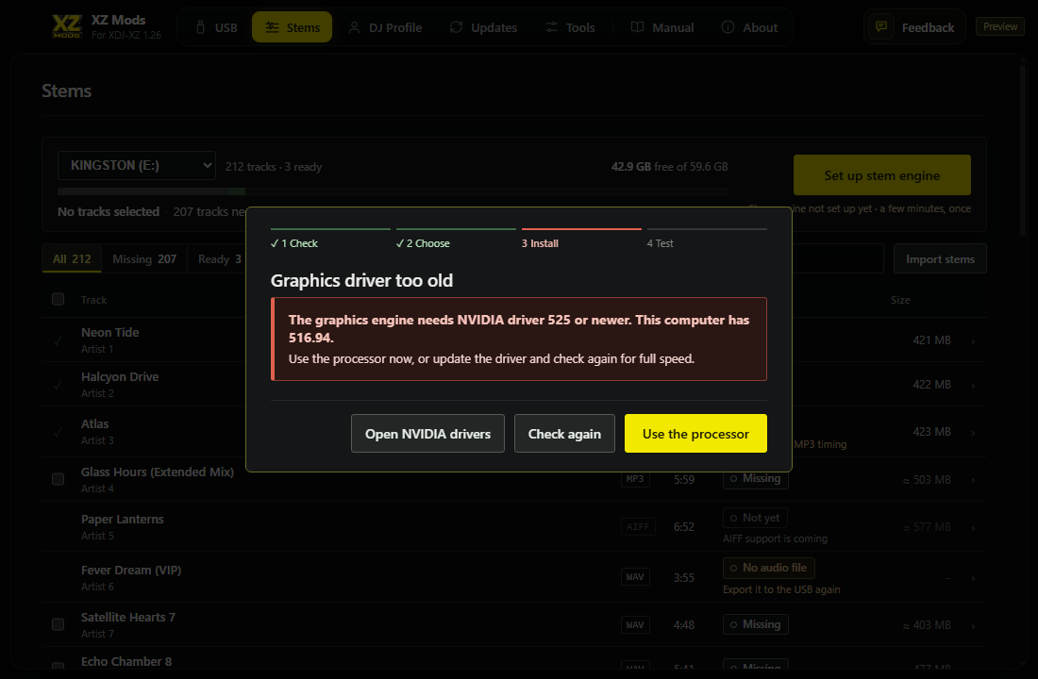The width and height of the screenshot is (1038, 679).
Task: Click the Check again button
Action: coord(564,434)
